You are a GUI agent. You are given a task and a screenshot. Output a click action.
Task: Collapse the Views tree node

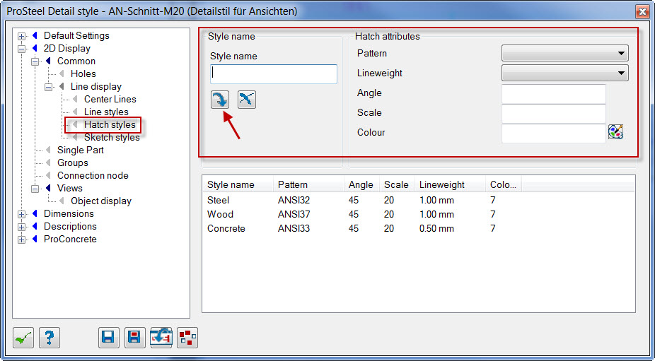coord(35,188)
